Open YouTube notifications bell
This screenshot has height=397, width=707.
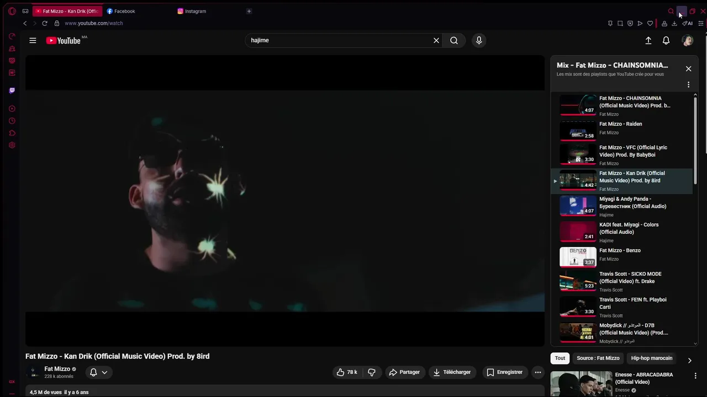[x=666, y=40]
